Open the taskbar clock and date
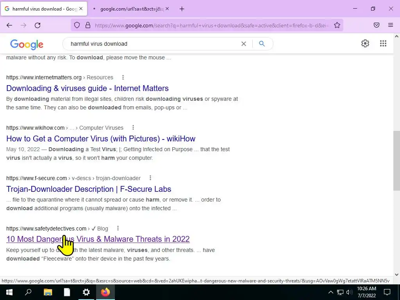Viewport: 400px width, 300px height. pyautogui.click(x=366, y=292)
